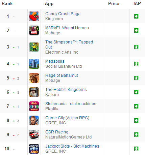The image size is (145, 155).
Task: Click the green IAP icon for Candy Crush Saga
Action: click(x=136, y=16)
